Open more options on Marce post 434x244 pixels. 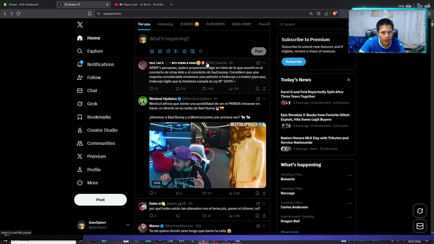[x=264, y=226]
